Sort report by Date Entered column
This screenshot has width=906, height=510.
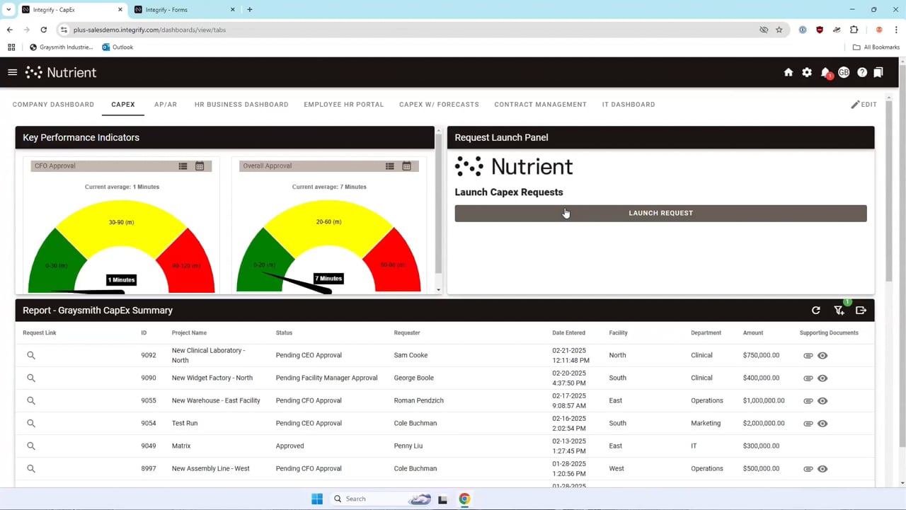tap(568, 332)
